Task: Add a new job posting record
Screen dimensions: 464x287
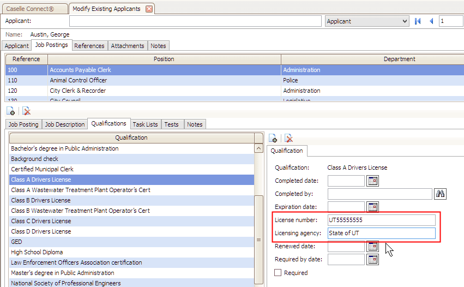Action: [x=10, y=111]
